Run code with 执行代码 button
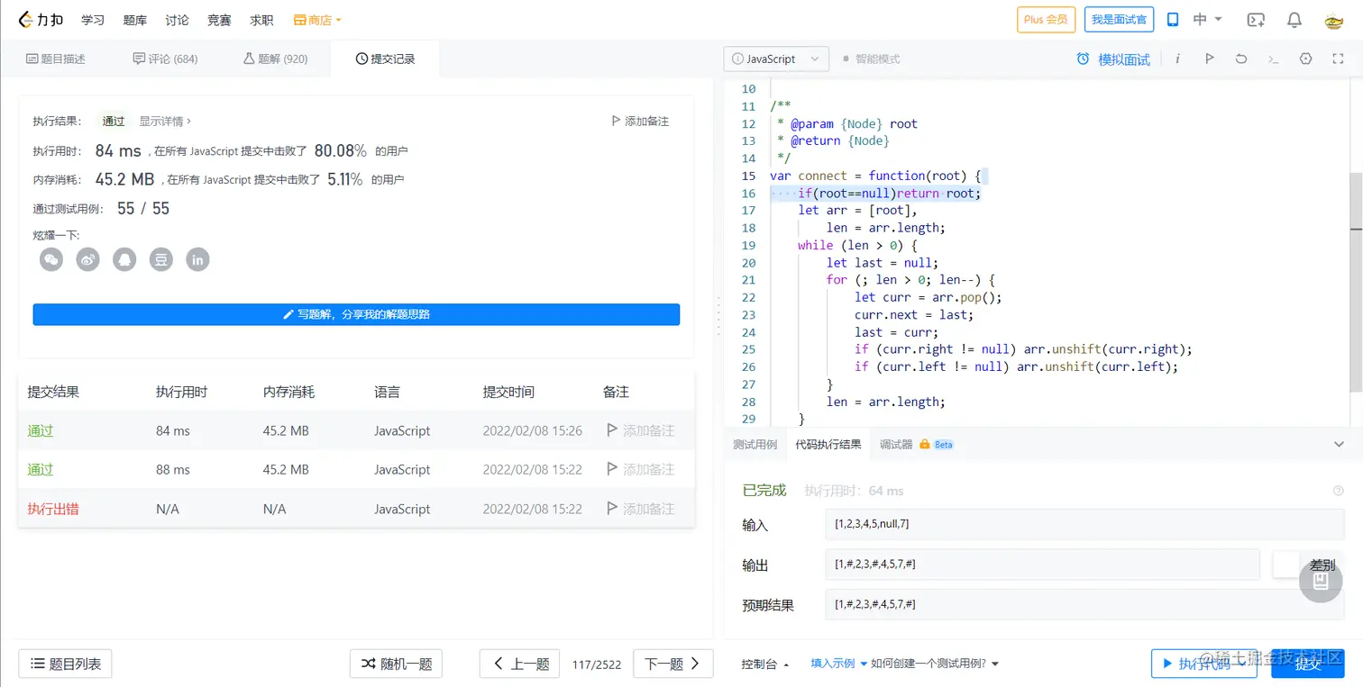 (x=1204, y=664)
